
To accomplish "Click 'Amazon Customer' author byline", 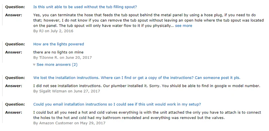I will [x=56, y=123].
